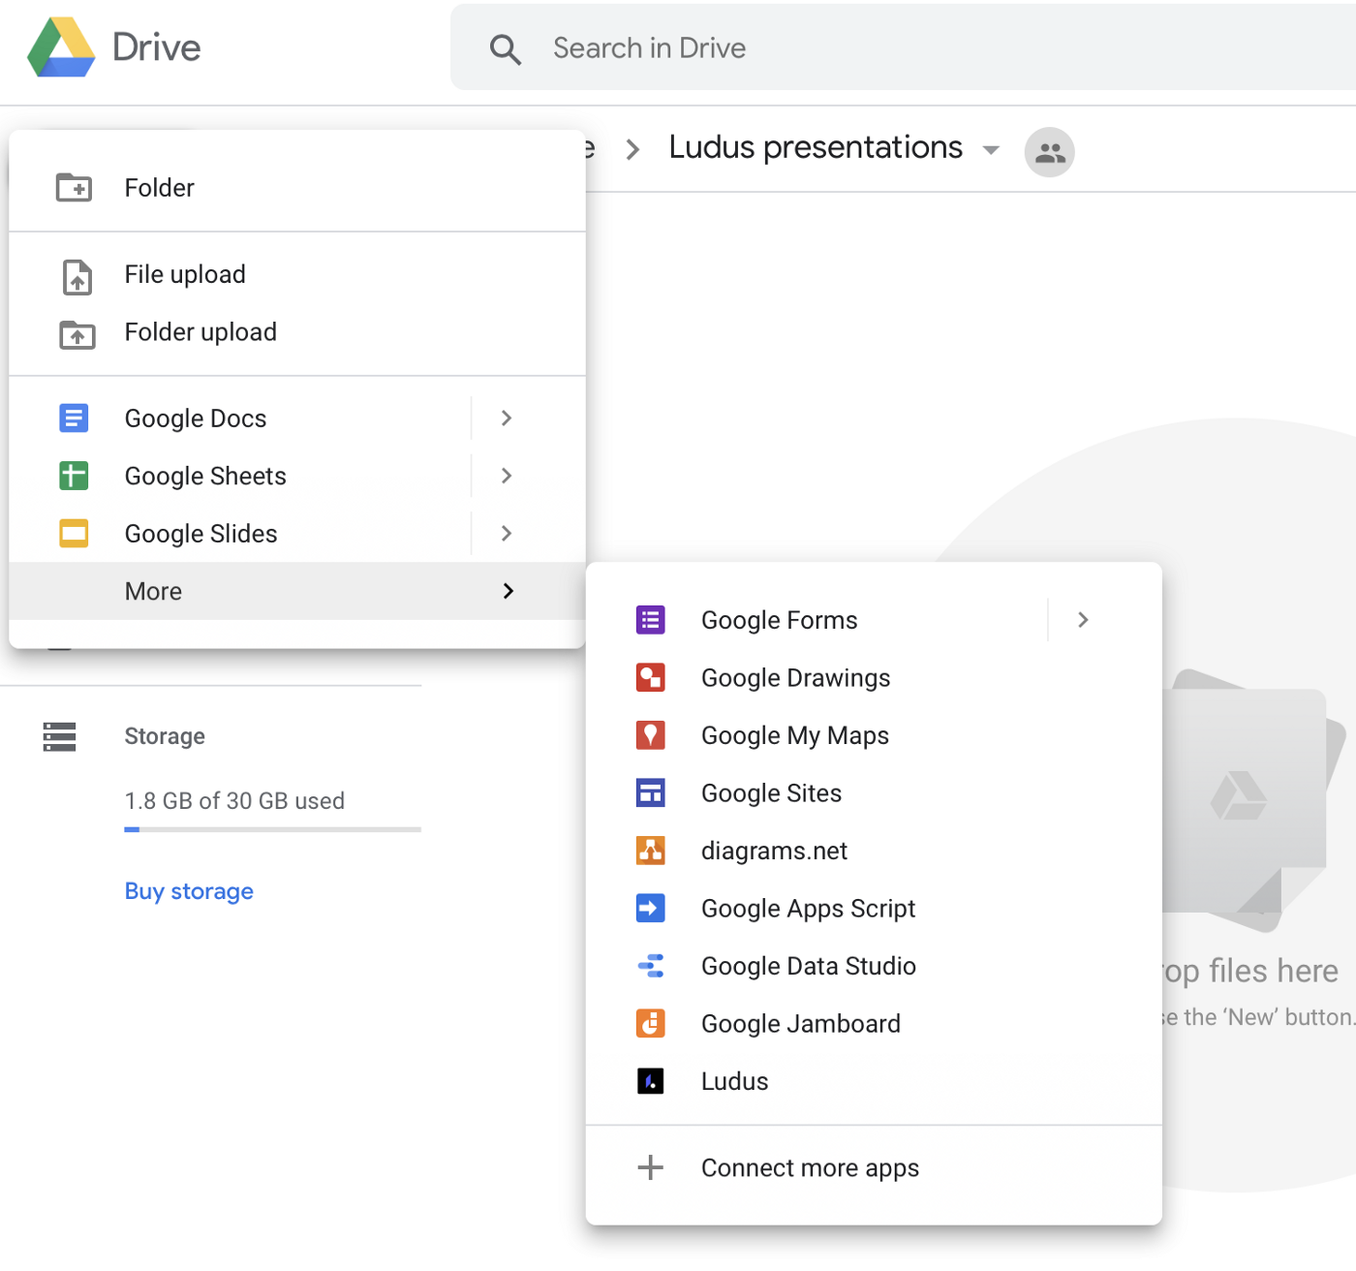Viewport: 1356px width, 1271px height.
Task: Expand the Google Slides submenu arrow
Action: pyautogui.click(x=506, y=534)
